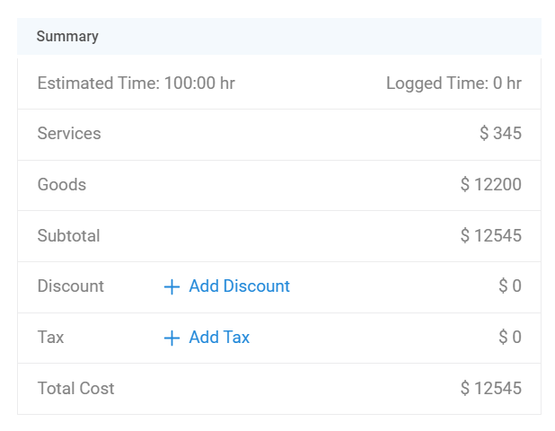Click the $ 345 services amount
Viewport: 555px width, 431px height.
[x=500, y=134]
